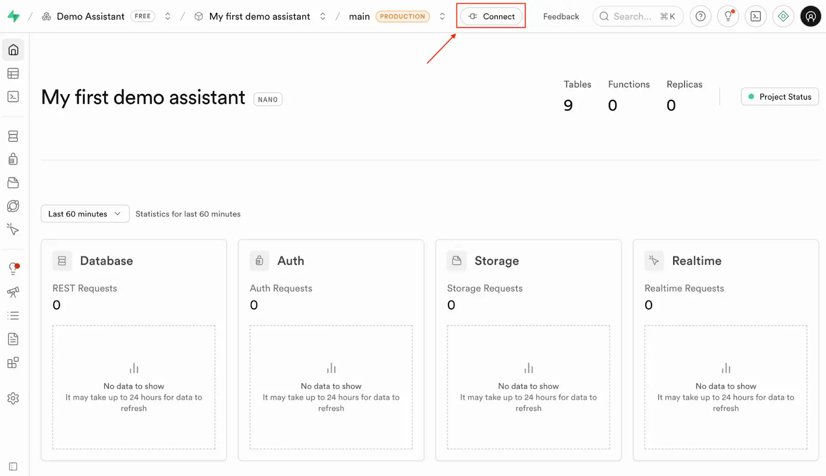The height and width of the screenshot is (476, 826).
Task: Open the Realtime section from the sidebar
Action: (13, 230)
